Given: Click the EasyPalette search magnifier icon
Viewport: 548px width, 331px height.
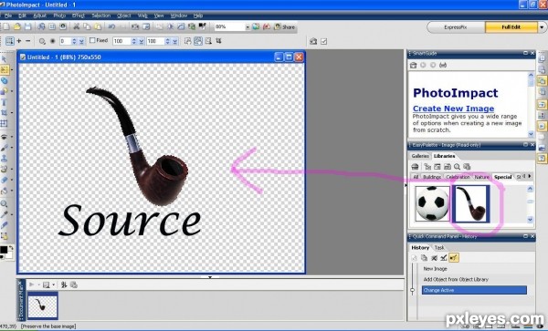Looking at the screenshot, I should coord(458,167).
